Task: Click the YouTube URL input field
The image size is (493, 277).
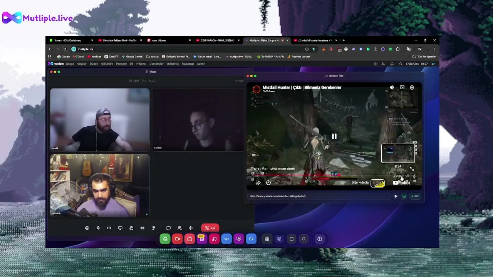Action: pos(320,196)
